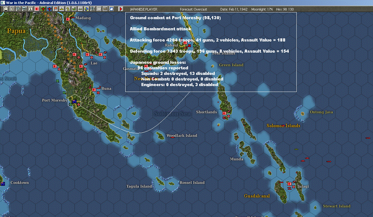
Task: Click the 'Date: Feb 11, 1942' status entry
Action: coord(234,9)
